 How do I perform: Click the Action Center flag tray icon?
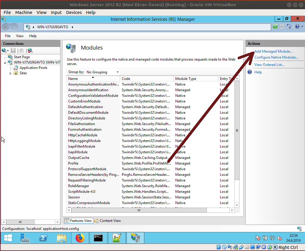pyautogui.click(x=258, y=238)
